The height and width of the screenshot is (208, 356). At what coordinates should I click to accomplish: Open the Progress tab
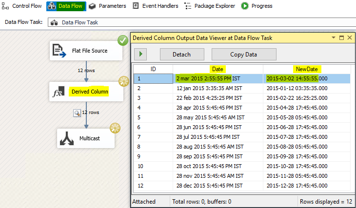click(257, 6)
